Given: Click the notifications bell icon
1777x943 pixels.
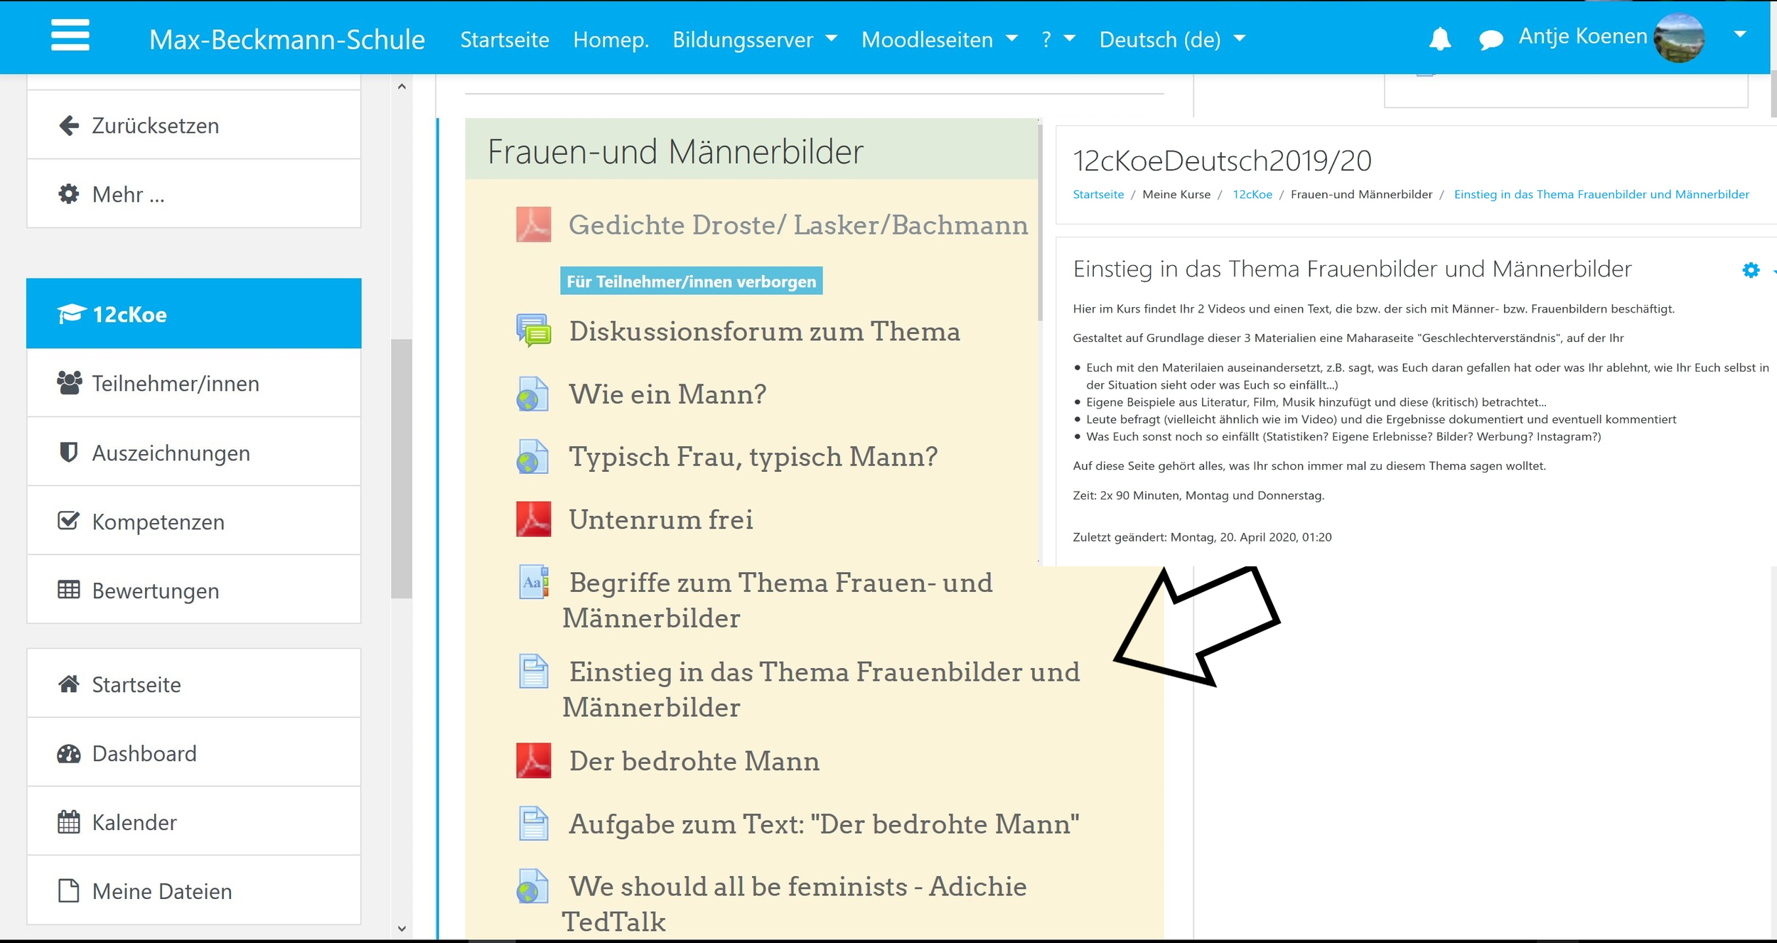Looking at the screenshot, I should pos(1439,38).
